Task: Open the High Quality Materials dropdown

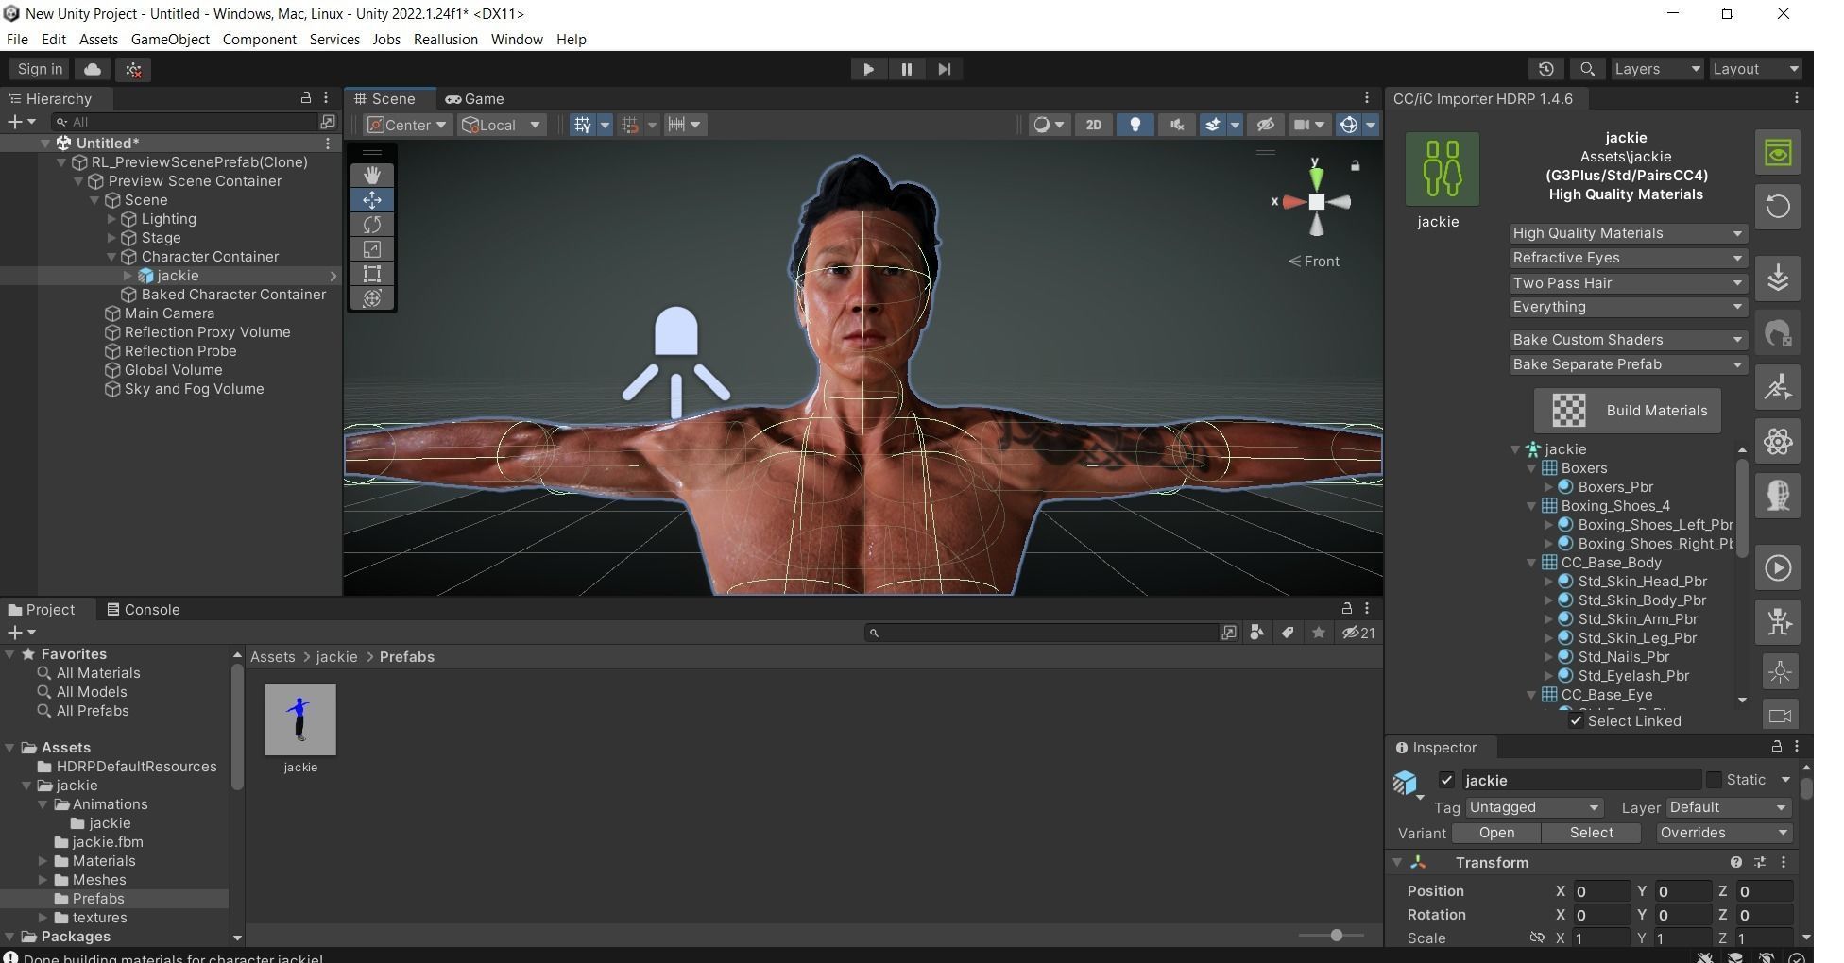Action: point(1628,233)
